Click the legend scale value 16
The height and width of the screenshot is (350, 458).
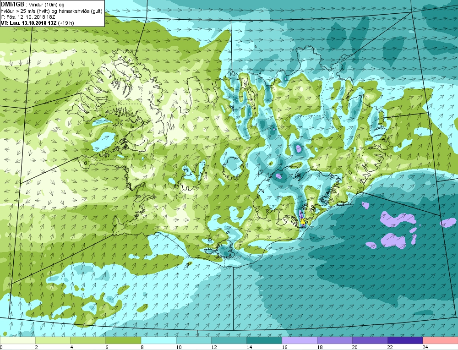(x=284, y=347)
